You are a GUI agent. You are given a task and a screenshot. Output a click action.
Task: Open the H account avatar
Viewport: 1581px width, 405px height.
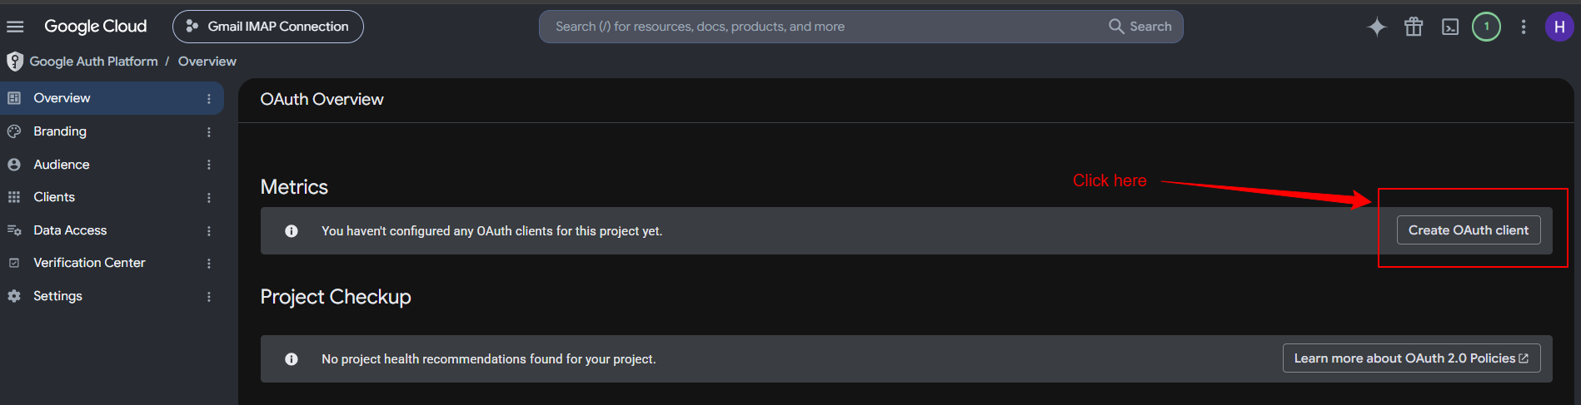[1559, 27]
